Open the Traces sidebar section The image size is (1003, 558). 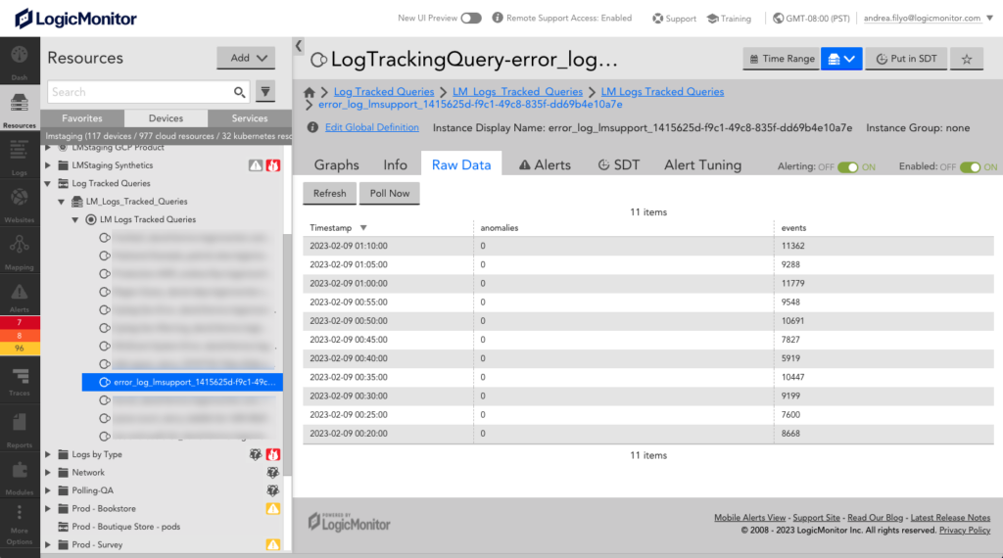[x=20, y=382]
